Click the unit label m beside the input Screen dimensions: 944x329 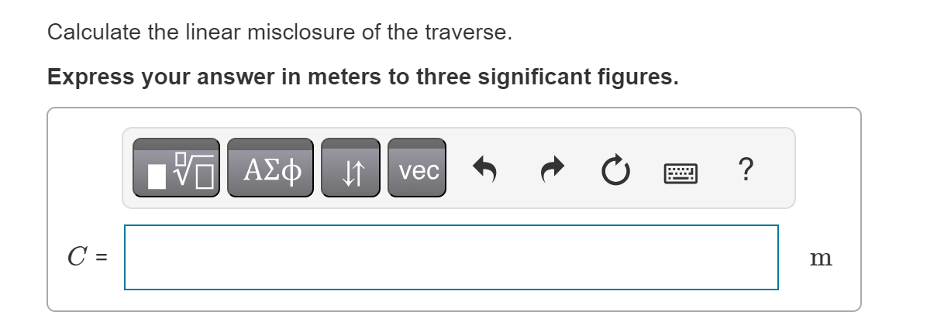coord(822,259)
